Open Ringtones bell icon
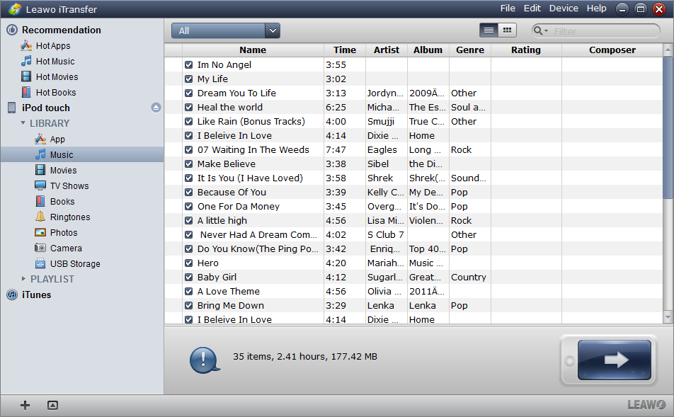This screenshot has height=417, width=674. pos(40,217)
